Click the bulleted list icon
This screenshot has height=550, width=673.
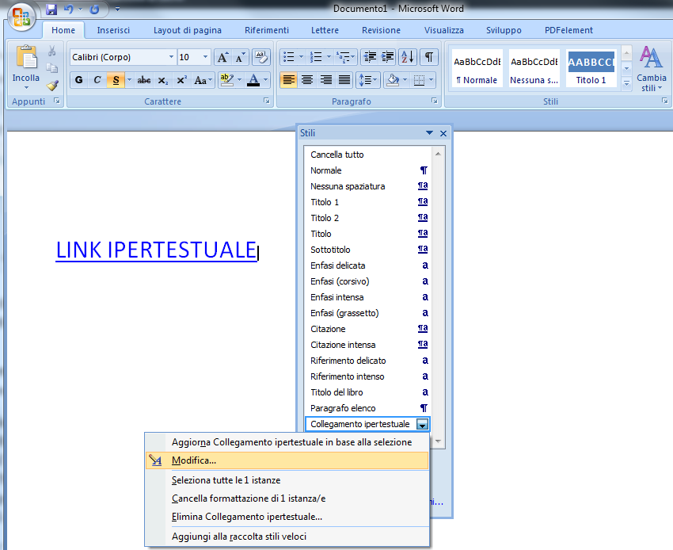pos(289,57)
